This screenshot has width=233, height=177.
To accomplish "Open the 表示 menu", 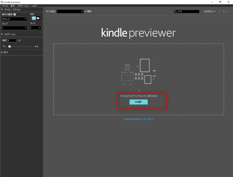I will pyautogui.click(x=13, y=6).
